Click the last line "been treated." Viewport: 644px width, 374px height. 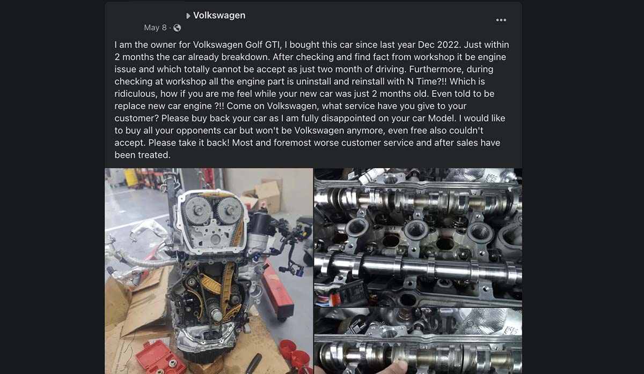[x=142, y=155]
